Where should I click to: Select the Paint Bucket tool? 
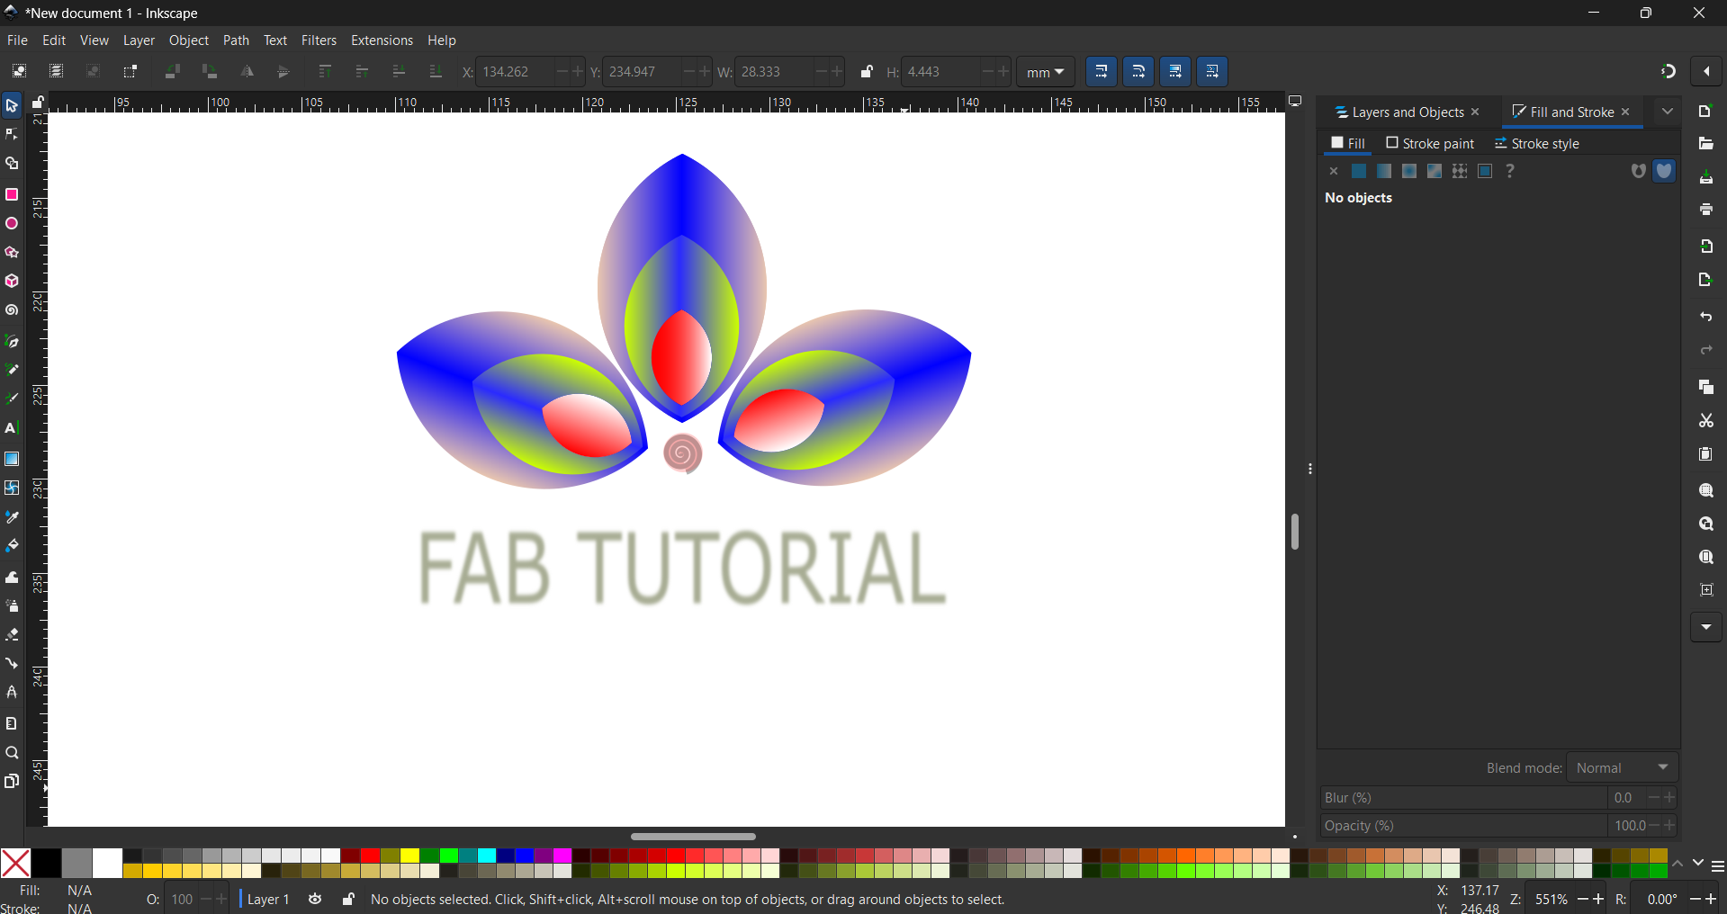[x=12, y=546]
